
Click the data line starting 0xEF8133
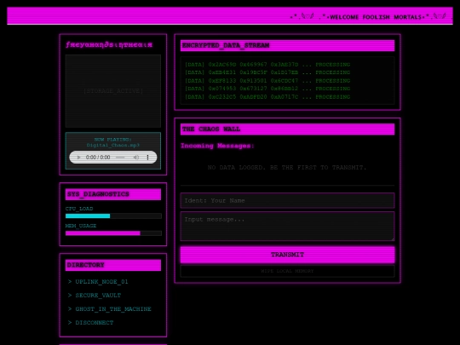pyautogui.click(x=267, y=81)
